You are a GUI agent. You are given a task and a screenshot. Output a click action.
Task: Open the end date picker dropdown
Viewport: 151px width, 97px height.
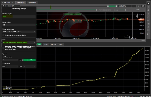125,6
